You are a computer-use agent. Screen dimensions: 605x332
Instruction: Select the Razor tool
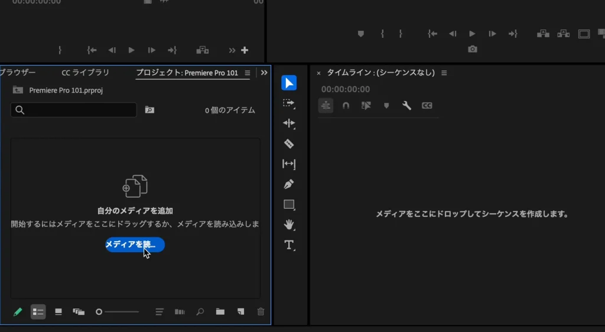point(288,144)
